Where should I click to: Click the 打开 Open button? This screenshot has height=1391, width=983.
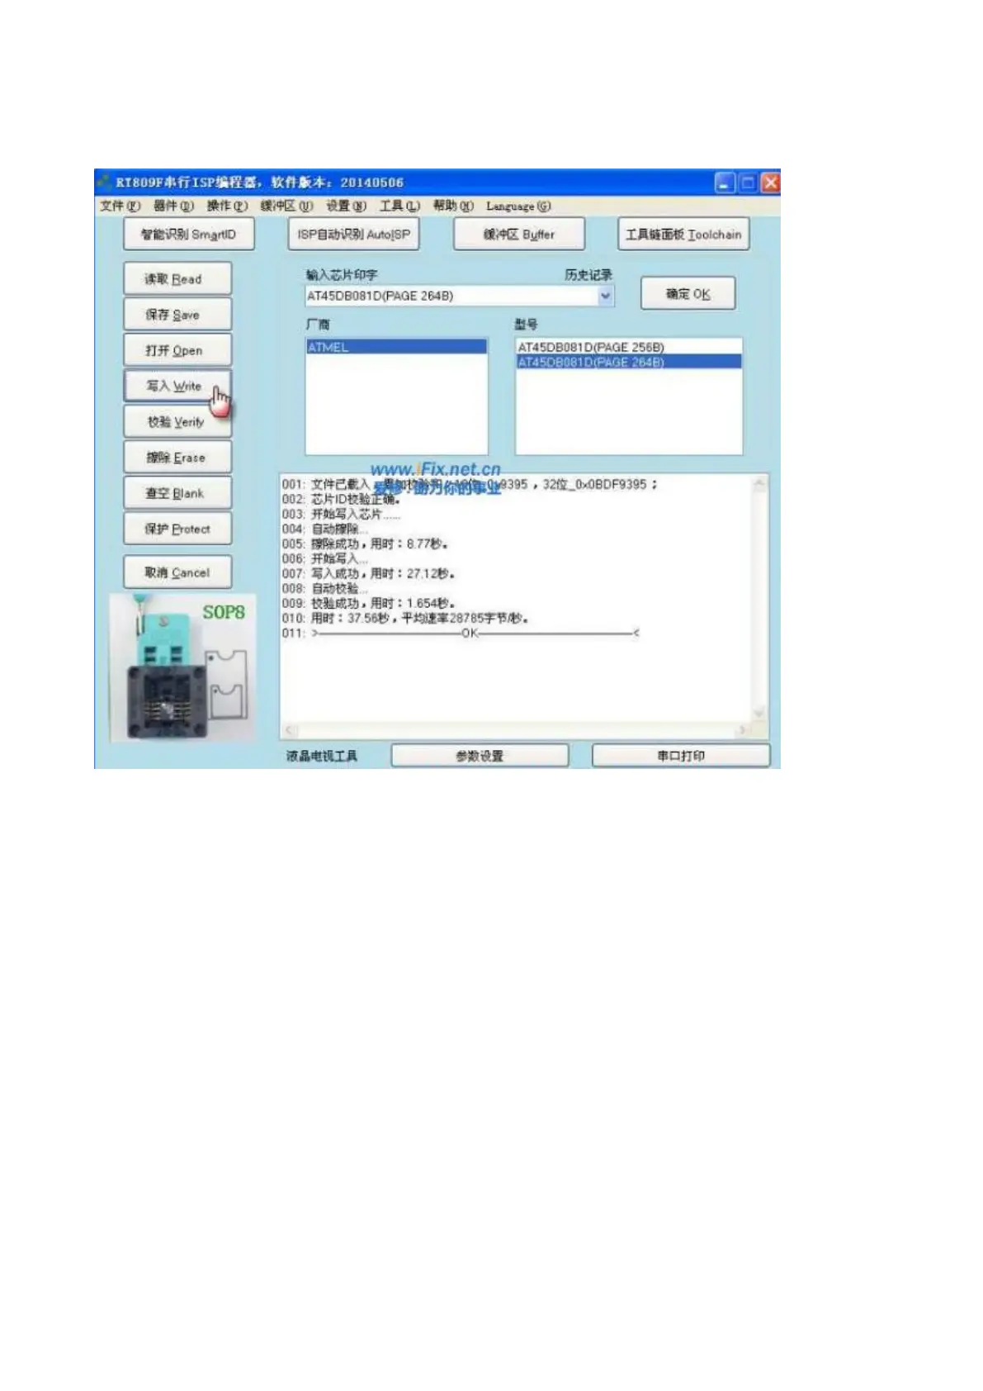coord(177,350)
